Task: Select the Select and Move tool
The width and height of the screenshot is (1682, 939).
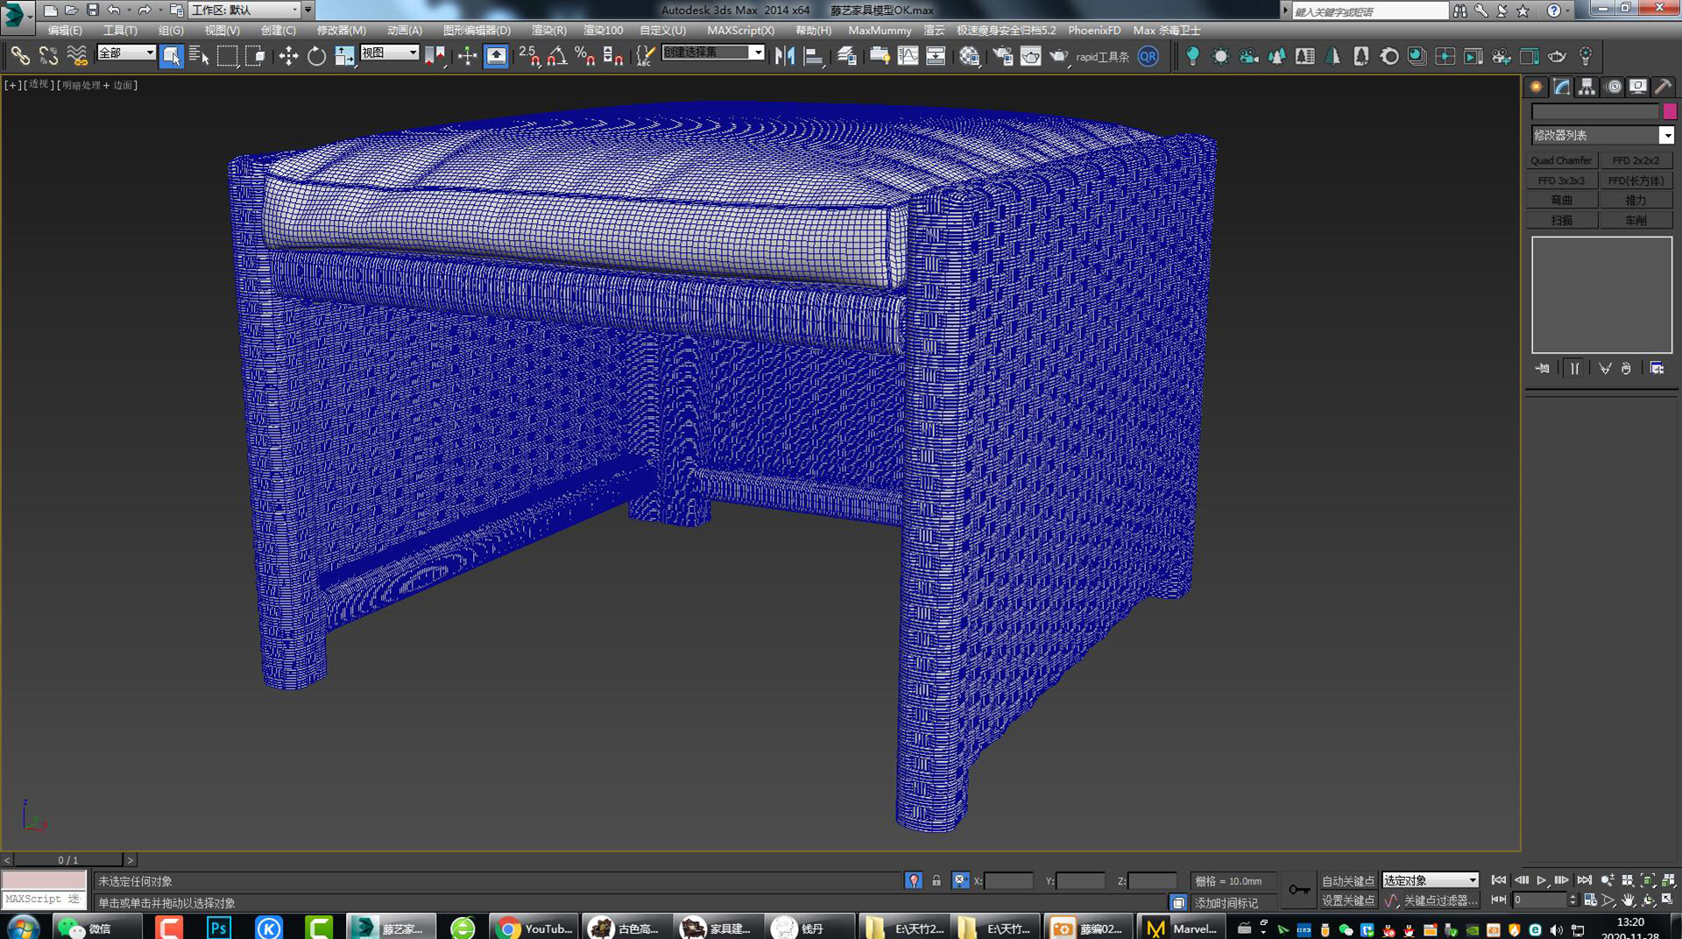Action: [289, 56]
